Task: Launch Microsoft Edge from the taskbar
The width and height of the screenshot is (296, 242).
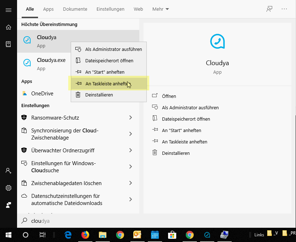Action: pos(68,235)
